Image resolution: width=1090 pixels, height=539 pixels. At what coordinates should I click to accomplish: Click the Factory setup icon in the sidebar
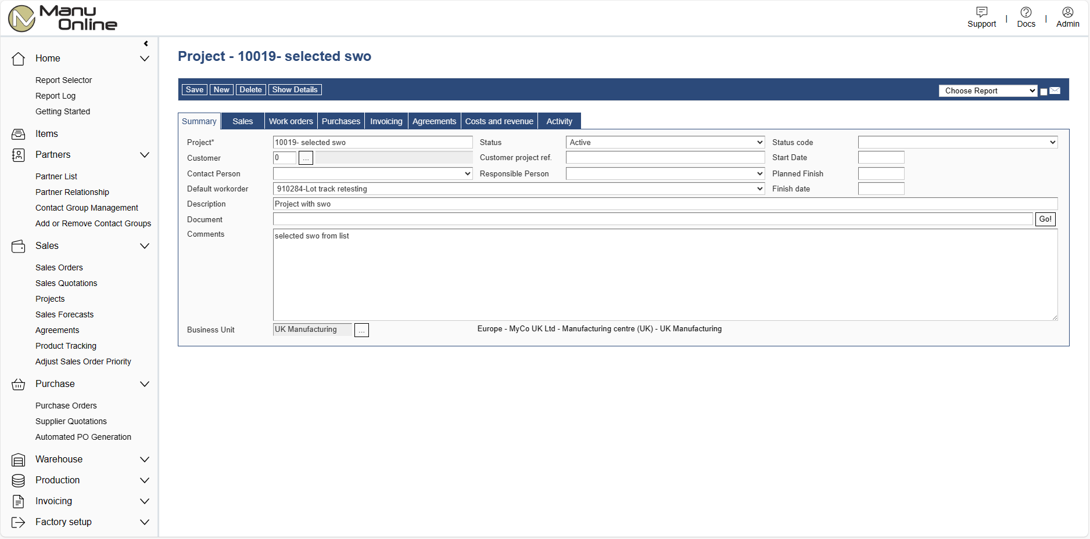(x=19, y=522)
